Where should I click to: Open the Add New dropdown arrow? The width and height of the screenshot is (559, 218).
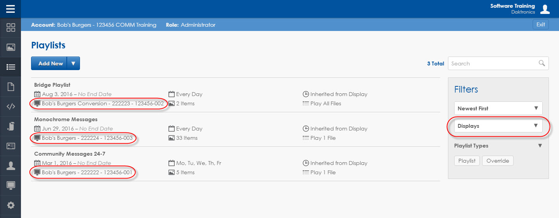click(x=73, y=64)
